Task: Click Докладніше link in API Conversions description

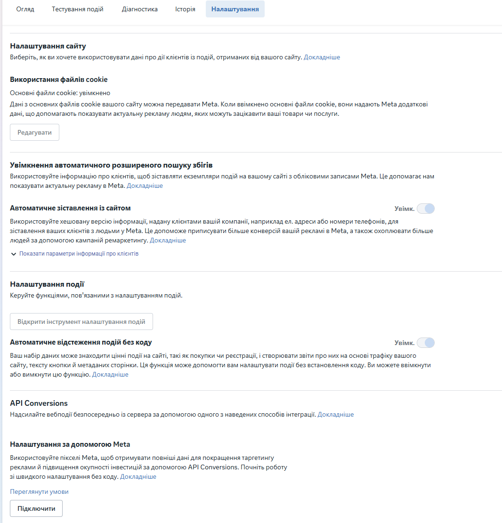Action: [x=335, y=415]
